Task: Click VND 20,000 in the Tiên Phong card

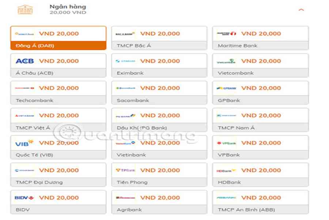Action: point(160,170)
